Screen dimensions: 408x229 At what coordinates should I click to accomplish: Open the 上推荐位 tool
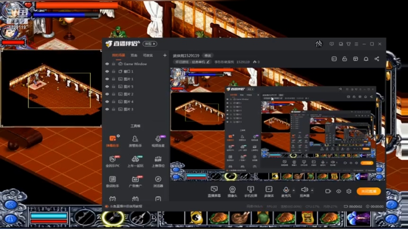point(158,161)
